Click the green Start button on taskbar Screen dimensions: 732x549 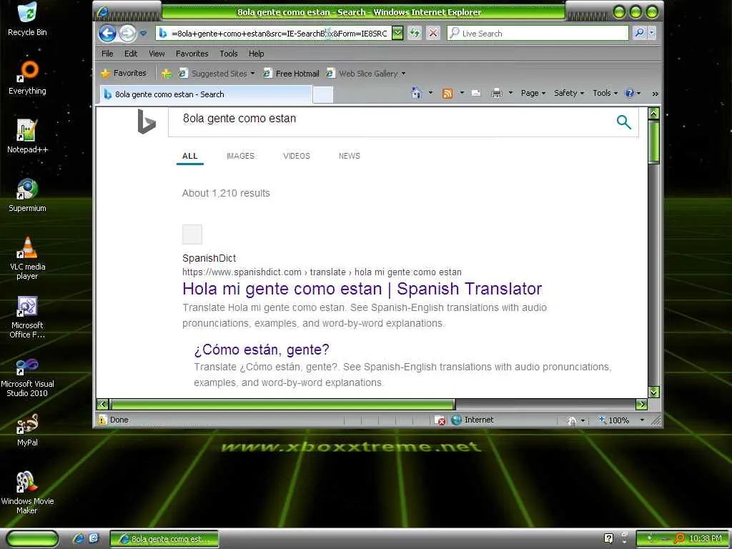[x=32, y=539]
